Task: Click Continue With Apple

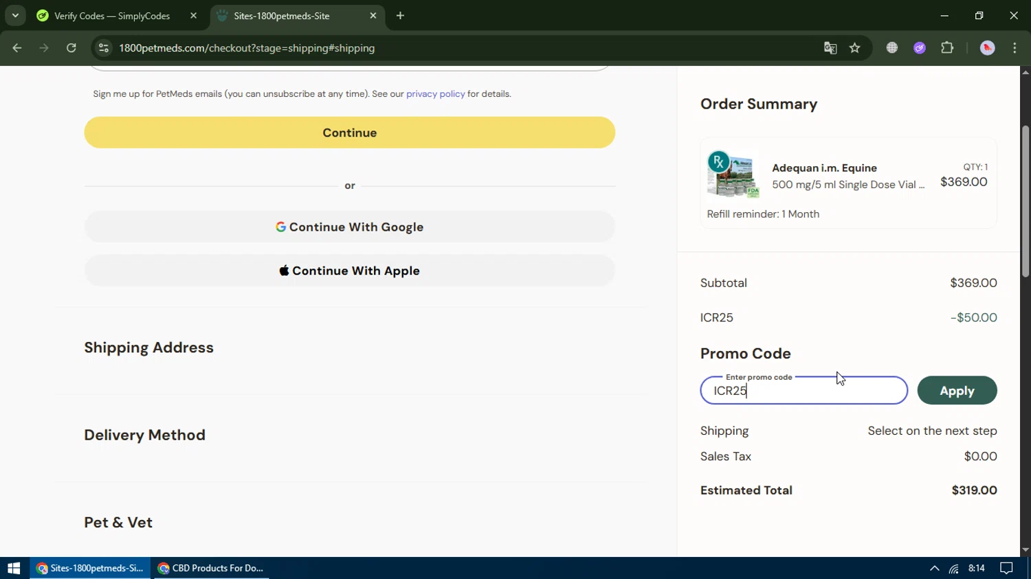Action: tap(349, 271)
